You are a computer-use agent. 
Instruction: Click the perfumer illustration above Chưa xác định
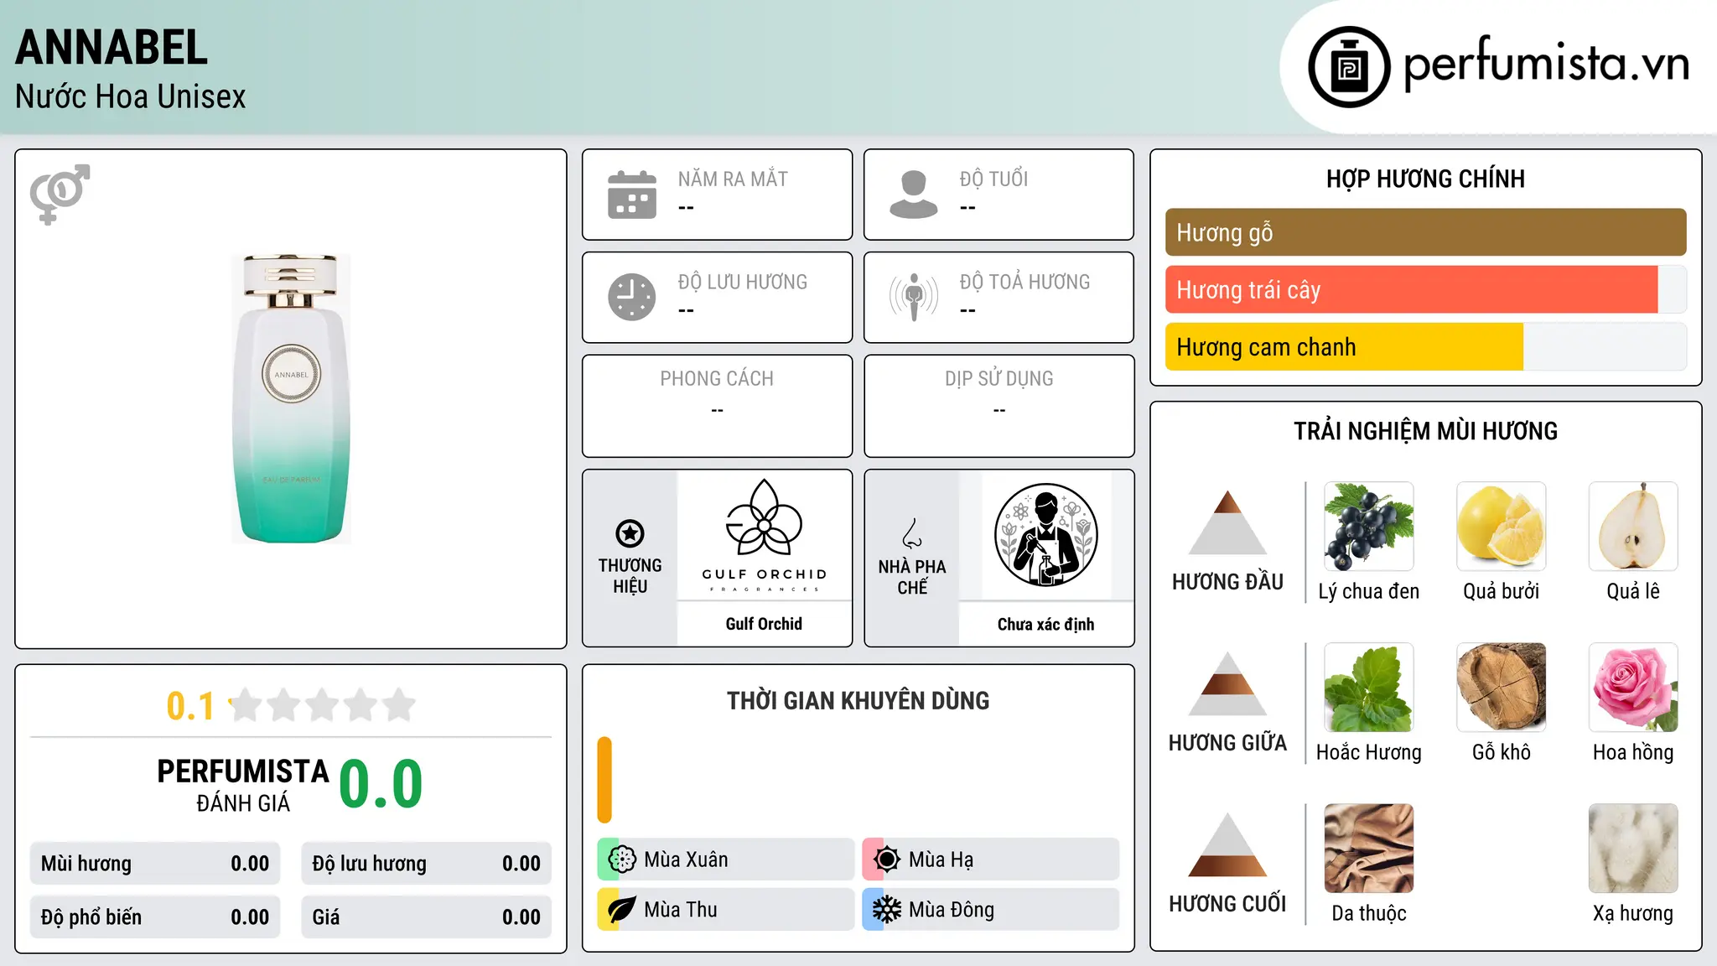coord(1045,535)
